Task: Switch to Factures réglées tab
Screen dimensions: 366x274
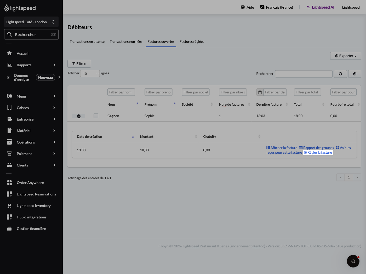Action: (x=192, y=41)
